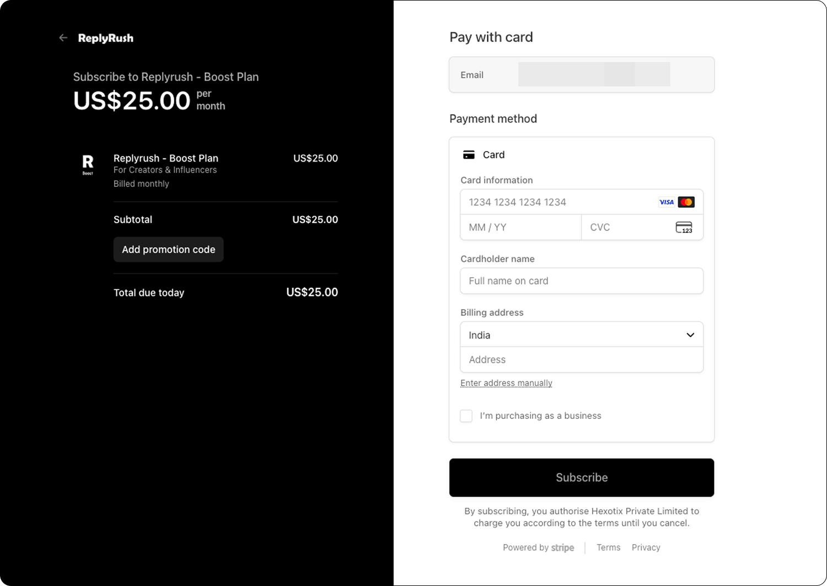Click the country dropdown chevron arrow
This screenshot has width=827, height=586.
click(690, 335)
